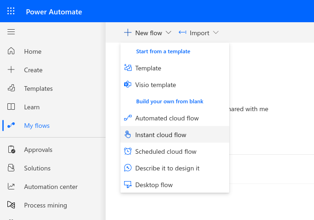Select Desktop flow option
Screen dimensions: 314x220
click(175, 185)
